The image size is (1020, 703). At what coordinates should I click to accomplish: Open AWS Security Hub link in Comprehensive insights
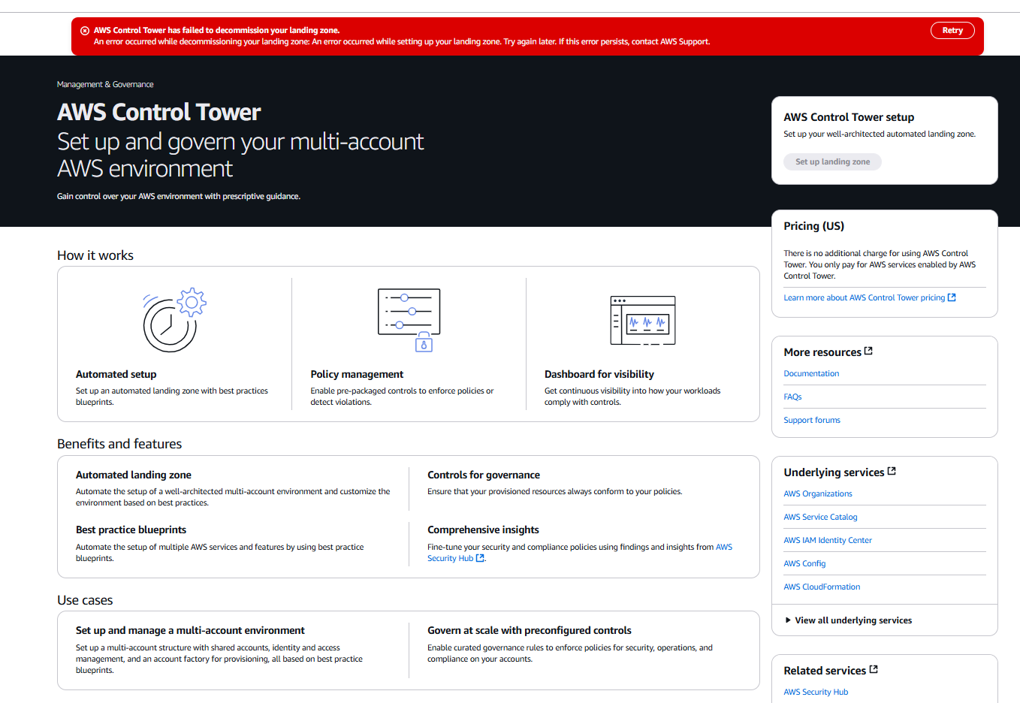point(451,558)
